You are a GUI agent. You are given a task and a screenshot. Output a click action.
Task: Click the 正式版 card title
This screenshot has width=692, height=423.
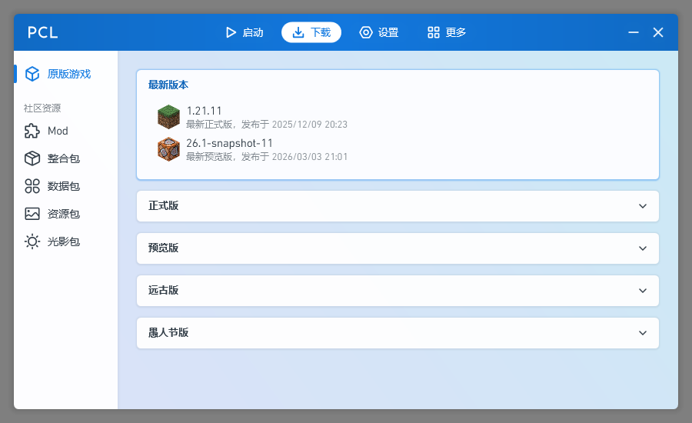coord(163,206)
